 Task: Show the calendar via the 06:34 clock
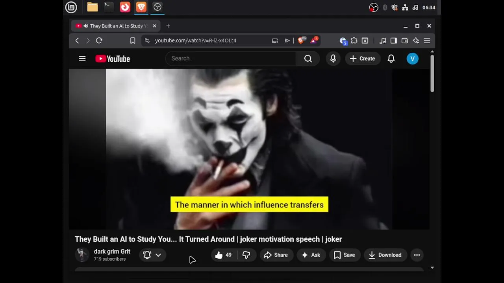[x=428, y=7]
